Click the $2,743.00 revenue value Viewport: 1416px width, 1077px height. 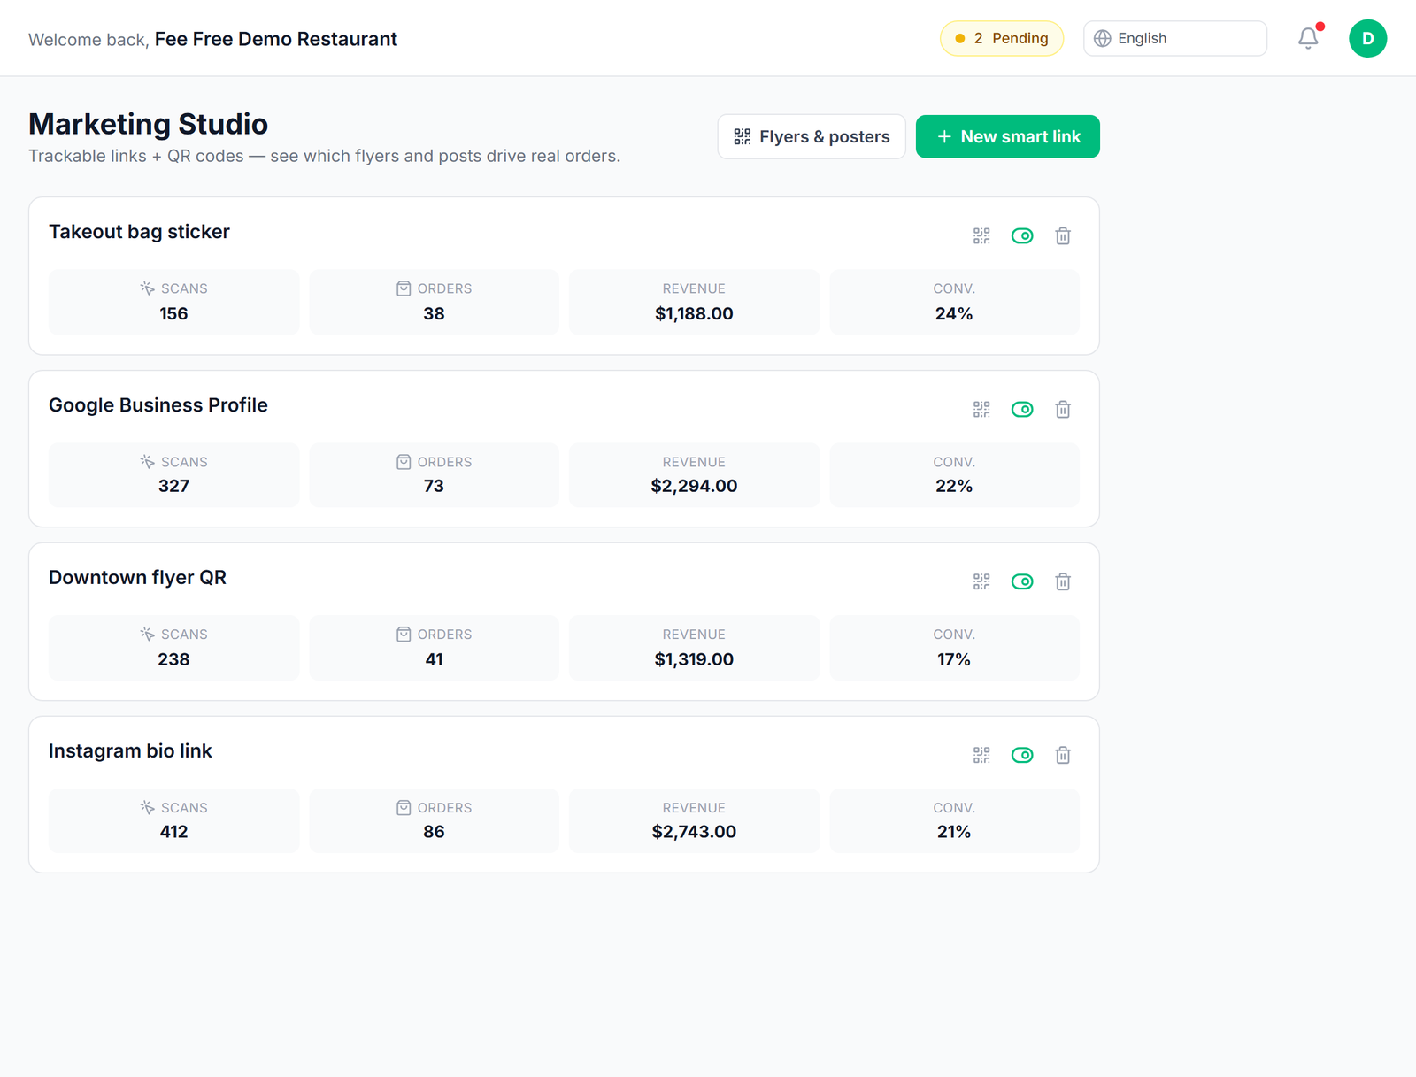coord(694,832)
